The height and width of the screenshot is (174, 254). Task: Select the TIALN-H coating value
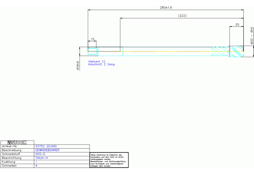(x=41, y=158)
